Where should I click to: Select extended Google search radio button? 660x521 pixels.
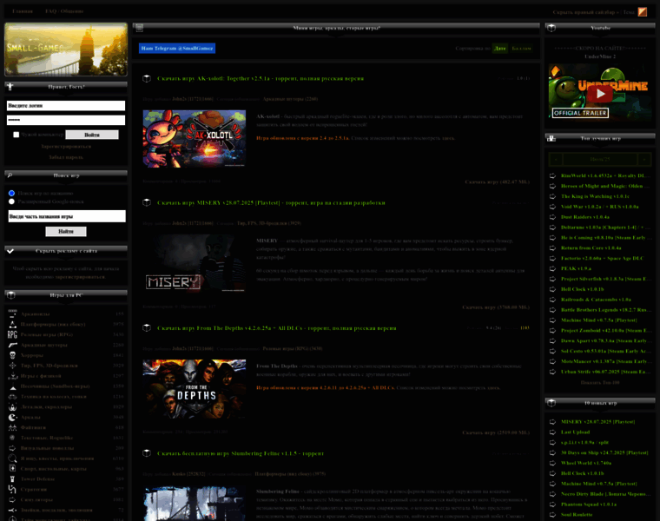point(11,201)
